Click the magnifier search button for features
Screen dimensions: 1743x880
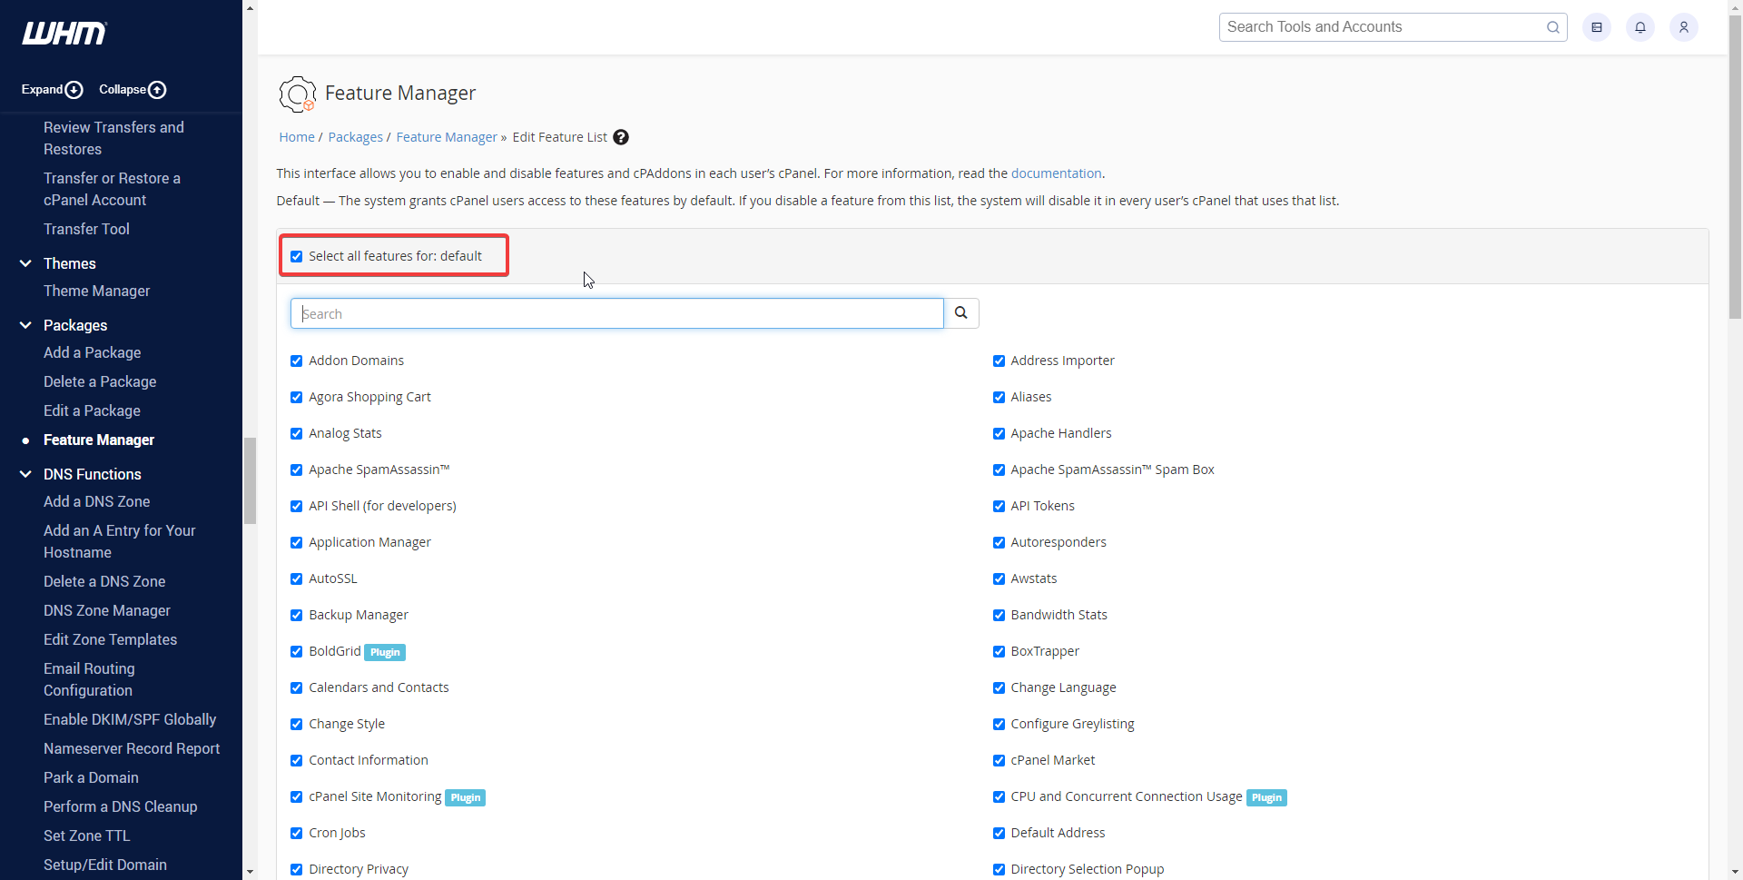pos(961,313)
